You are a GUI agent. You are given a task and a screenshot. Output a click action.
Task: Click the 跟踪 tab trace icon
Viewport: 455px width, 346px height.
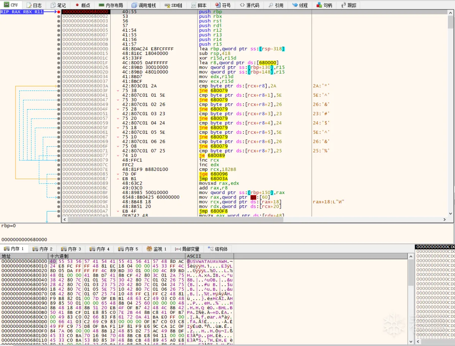(344, 5)
